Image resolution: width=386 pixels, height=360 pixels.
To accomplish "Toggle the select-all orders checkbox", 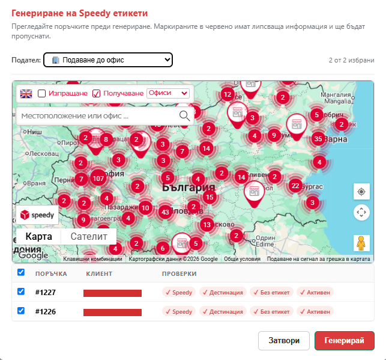I will [x=21, y=272].
